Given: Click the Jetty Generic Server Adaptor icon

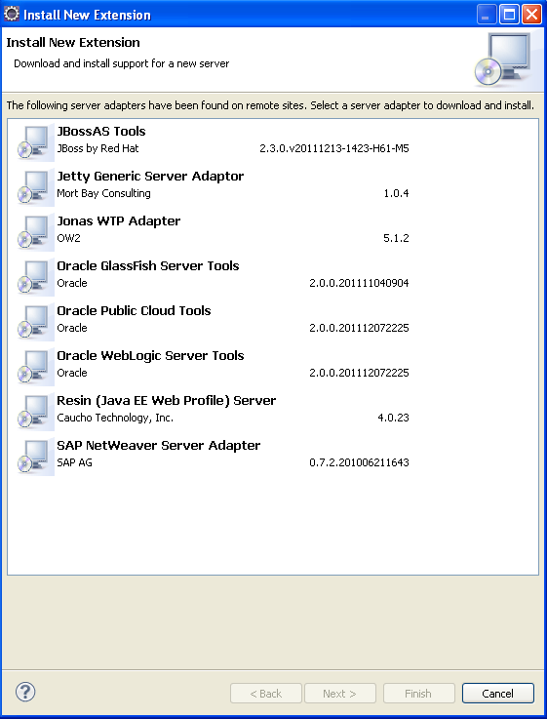Looking at the screenshot, I should click(x=34, y=187).
